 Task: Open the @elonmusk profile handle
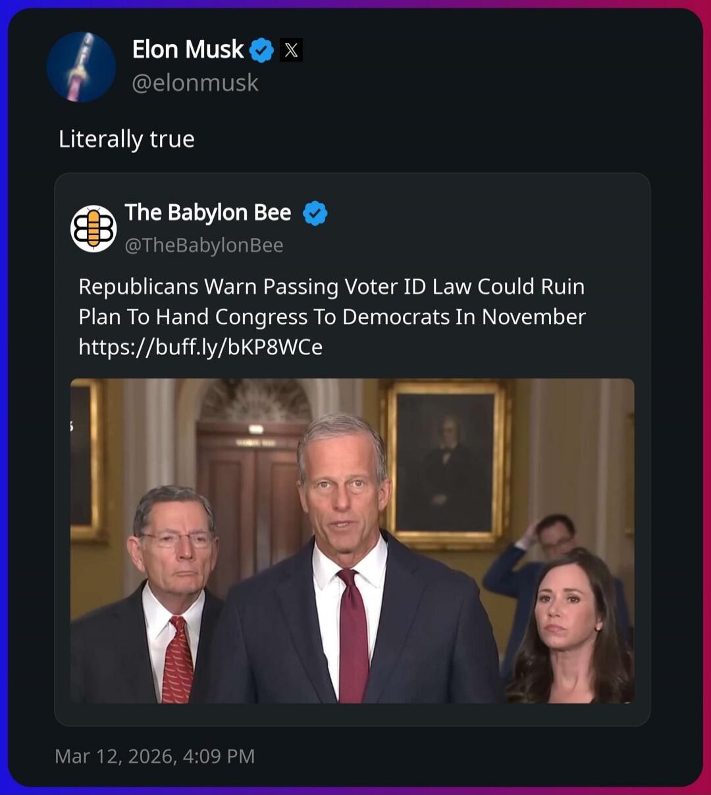(195, 82)
